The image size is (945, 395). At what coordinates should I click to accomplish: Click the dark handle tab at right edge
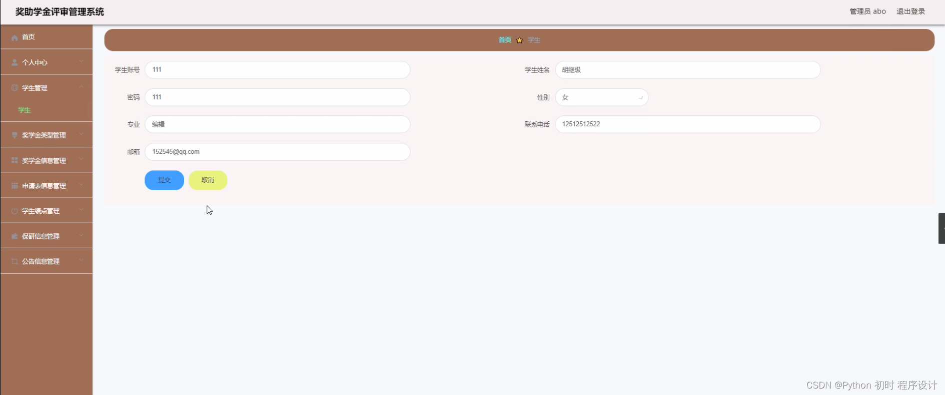(x=941, y=228)
